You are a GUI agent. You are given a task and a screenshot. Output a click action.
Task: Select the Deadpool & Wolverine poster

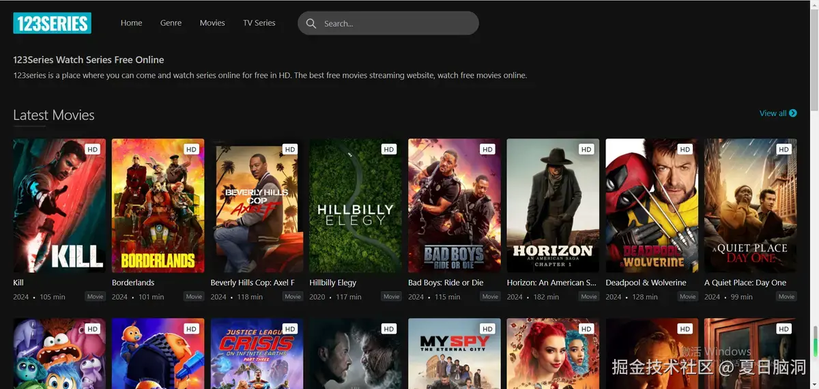[x=652, y=205]
